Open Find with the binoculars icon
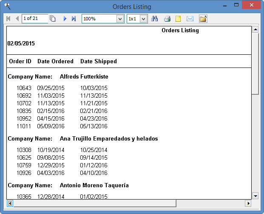Screen dimensions: 264x214 tap(155, 19)
